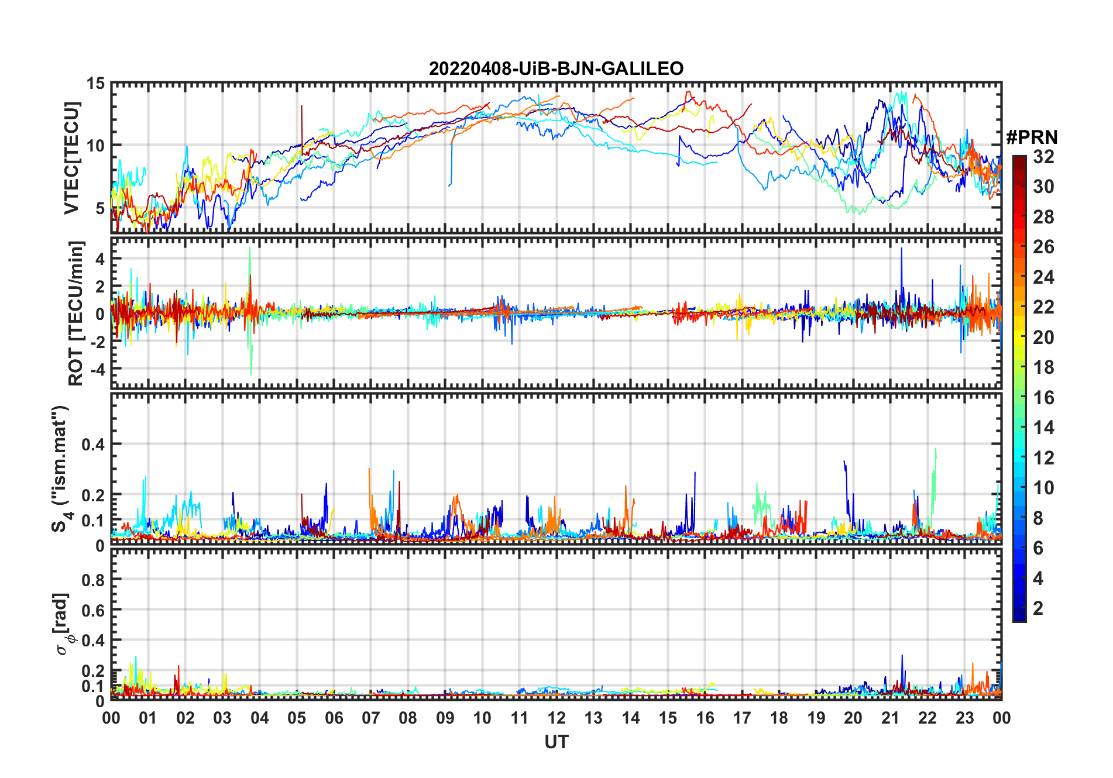Click PRN colorbar tick label 4

tap(1038, 579)
